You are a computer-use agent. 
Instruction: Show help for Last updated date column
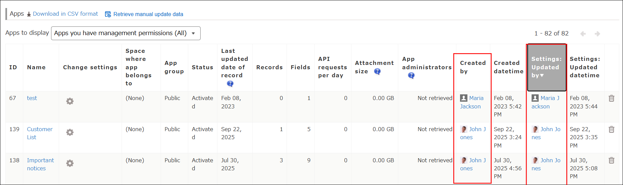point(230,84)
